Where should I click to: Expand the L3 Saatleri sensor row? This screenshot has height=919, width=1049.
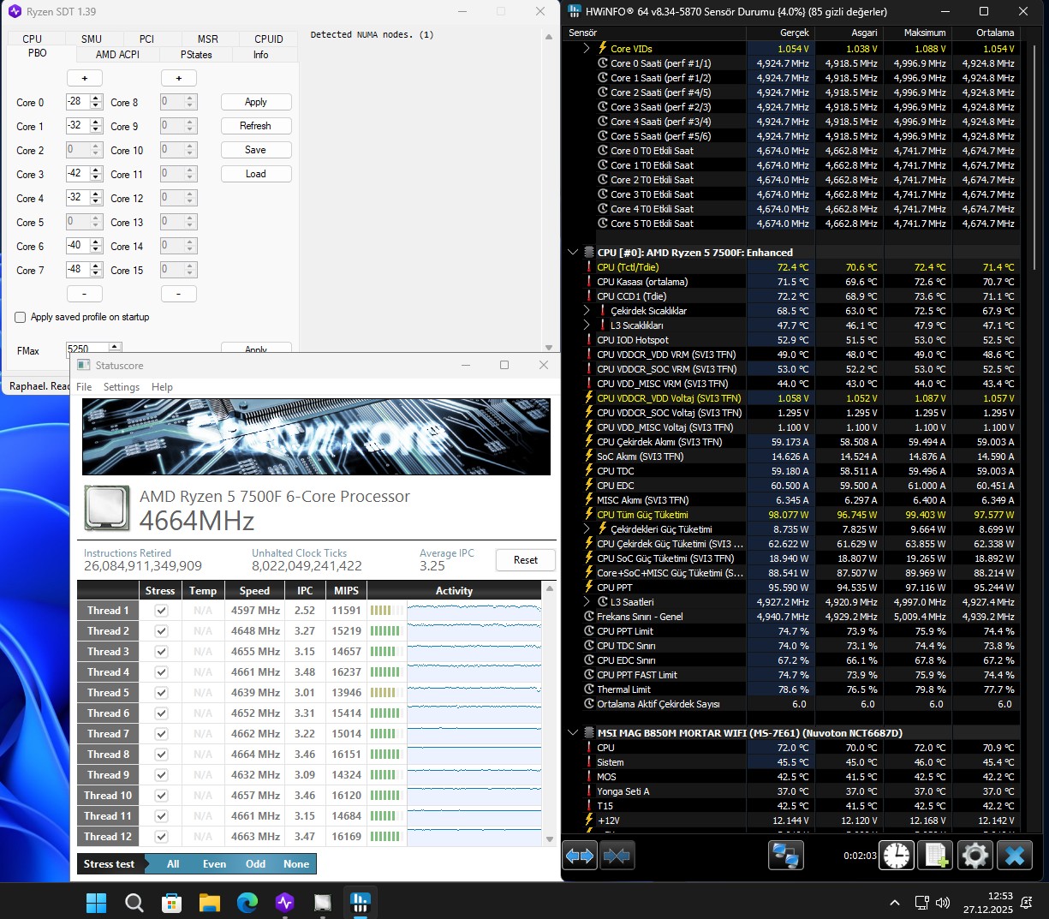[x=587, y=602]
